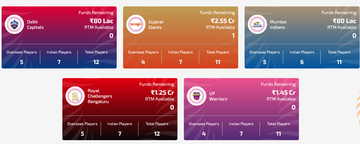Click UP Warriorz Total Players count
This screenshot has height=144, width=360.
pos(278,133)
